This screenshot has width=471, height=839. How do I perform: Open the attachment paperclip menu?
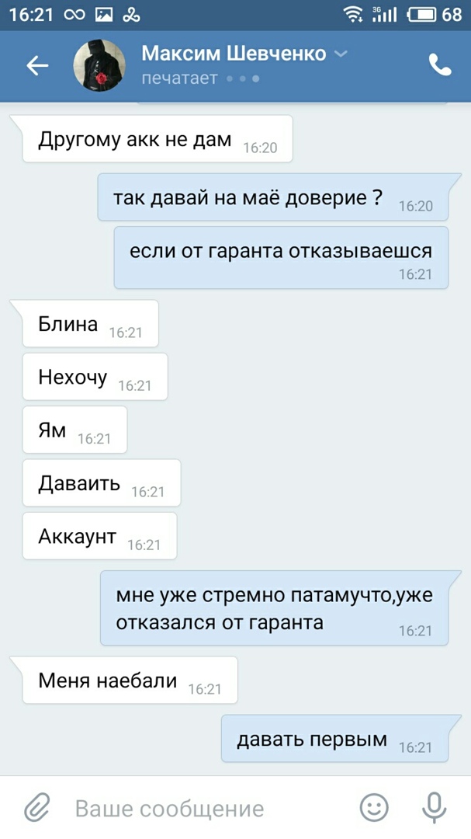pos(37,807)
